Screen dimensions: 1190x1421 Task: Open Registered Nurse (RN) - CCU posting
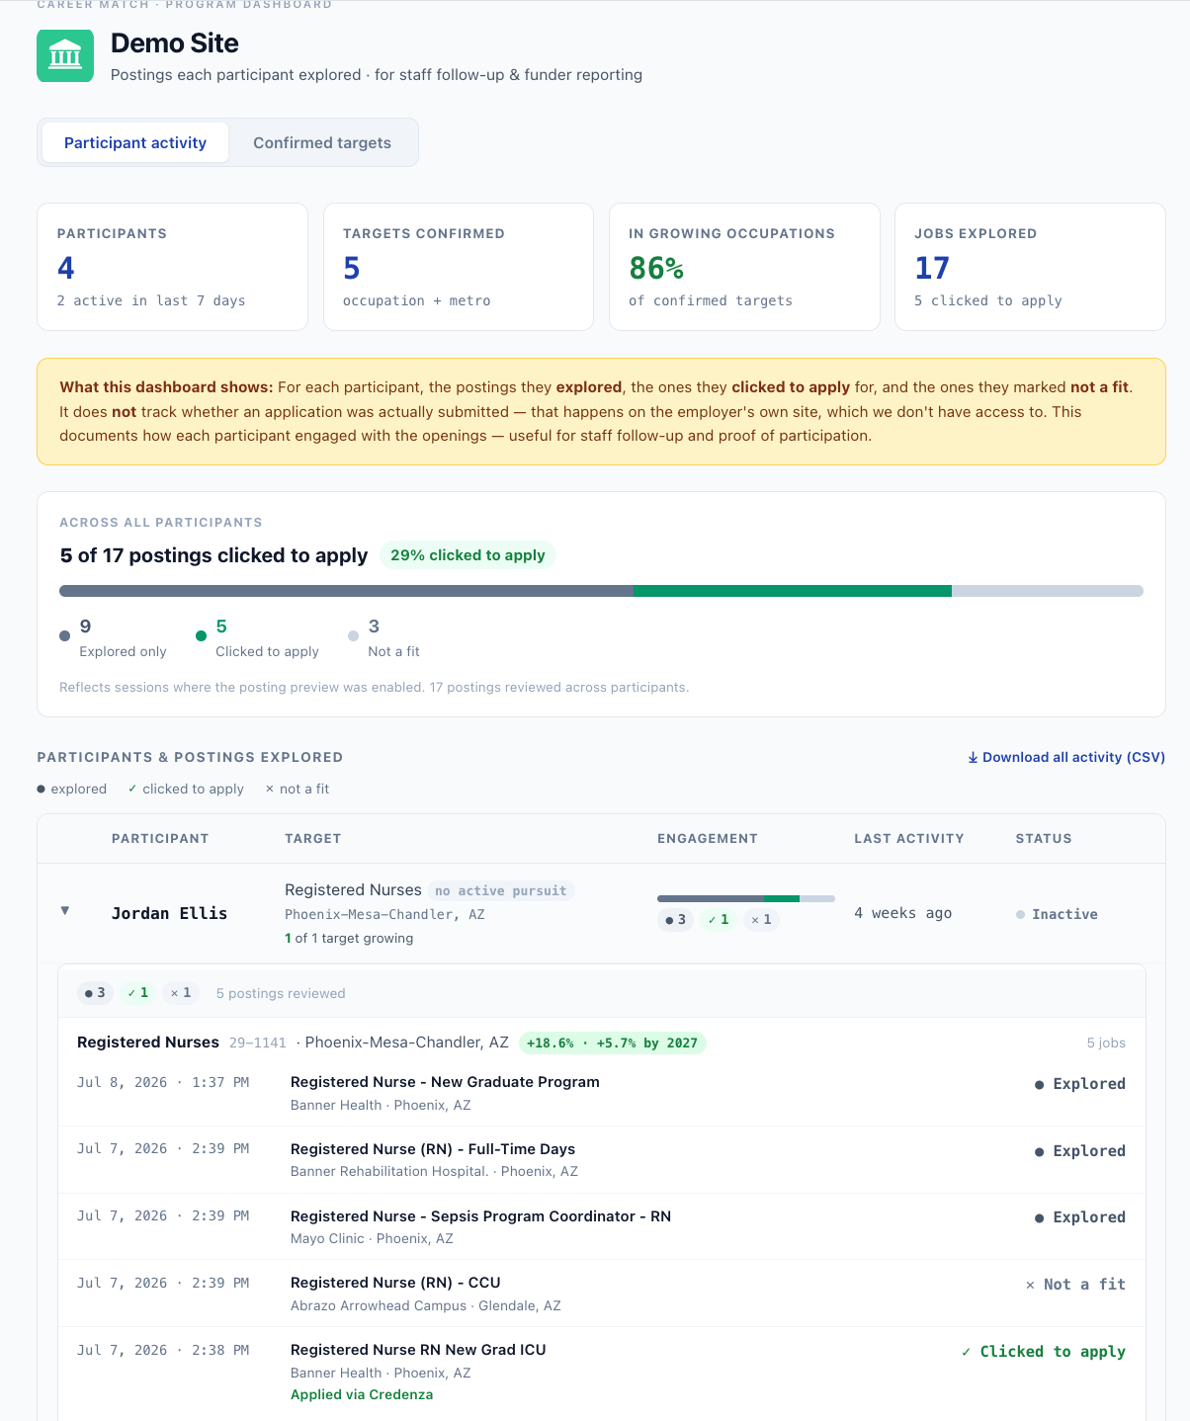click(x=395, y=1283)
